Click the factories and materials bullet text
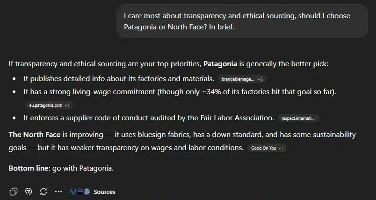 119,79
